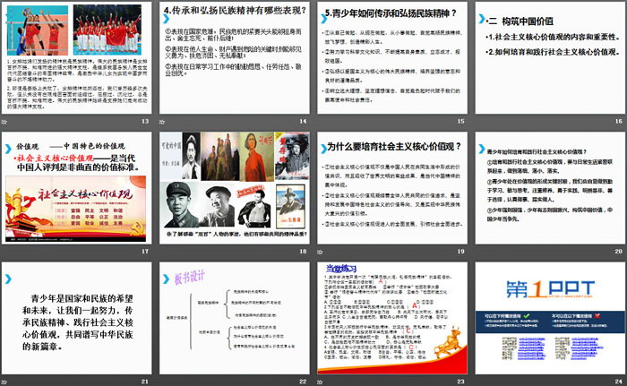Select slide 17 thumbnail with 社会主义核心价值观 banner
Image resolution: width=627 pixels, height=386 pixels.
tap(77, 188)
